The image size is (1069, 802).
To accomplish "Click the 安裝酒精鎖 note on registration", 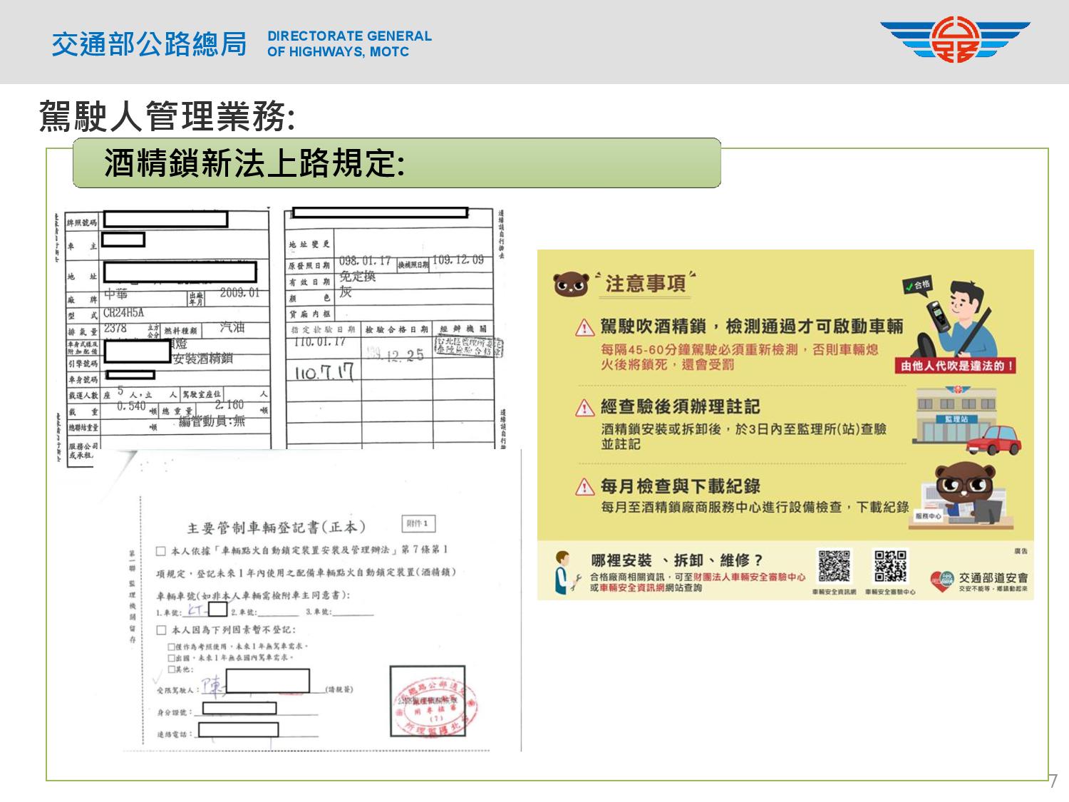I will point(203,359).
